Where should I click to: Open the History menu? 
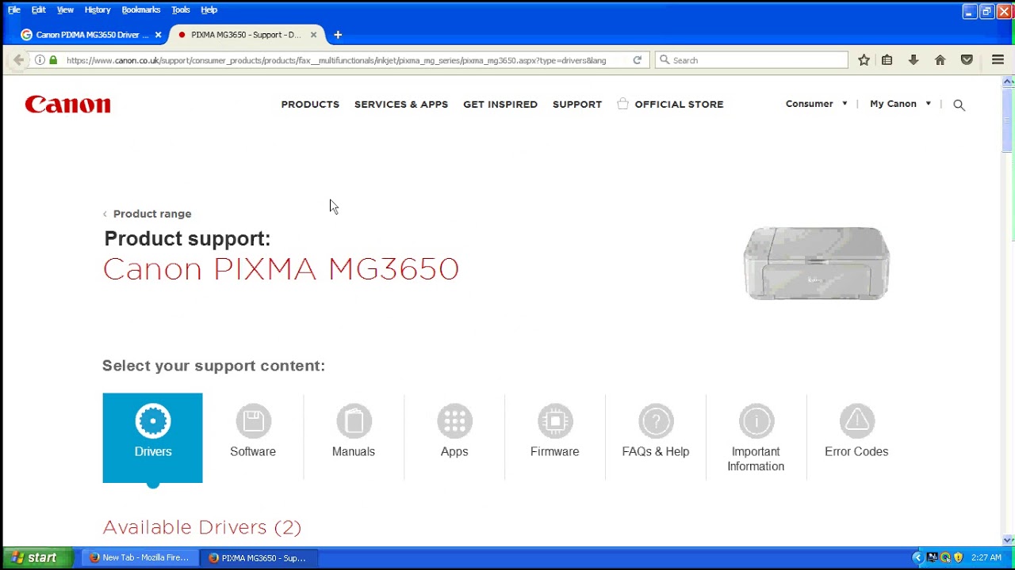(x=98, y=9)
